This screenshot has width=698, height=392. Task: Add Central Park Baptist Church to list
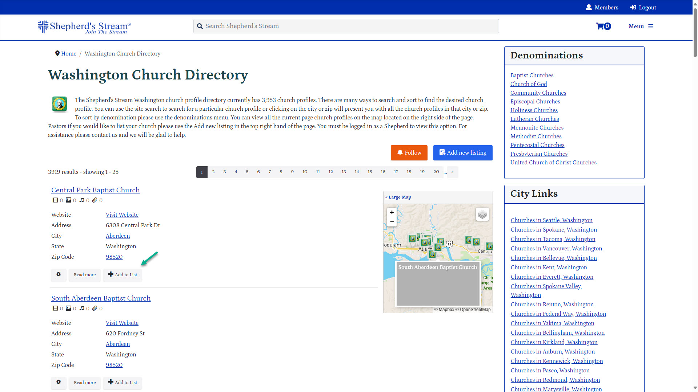pyautogui.click(x=123, y=275)
